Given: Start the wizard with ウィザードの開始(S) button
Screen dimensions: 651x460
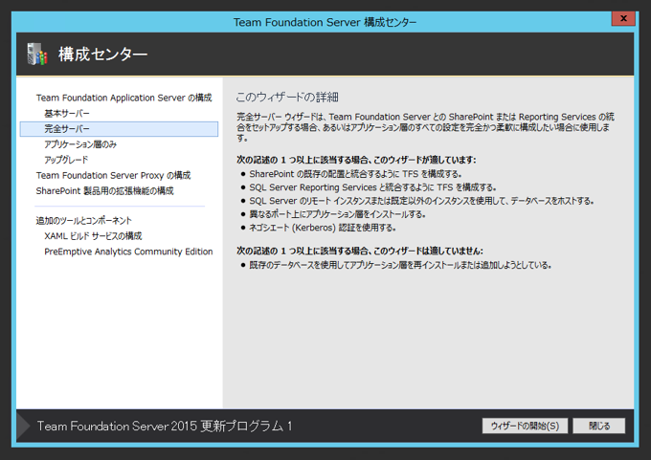Looking at the screenshot, I should [525, 426].
